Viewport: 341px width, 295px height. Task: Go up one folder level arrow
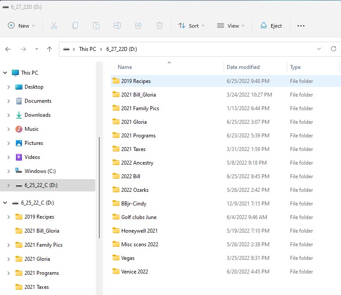point(49,49)
